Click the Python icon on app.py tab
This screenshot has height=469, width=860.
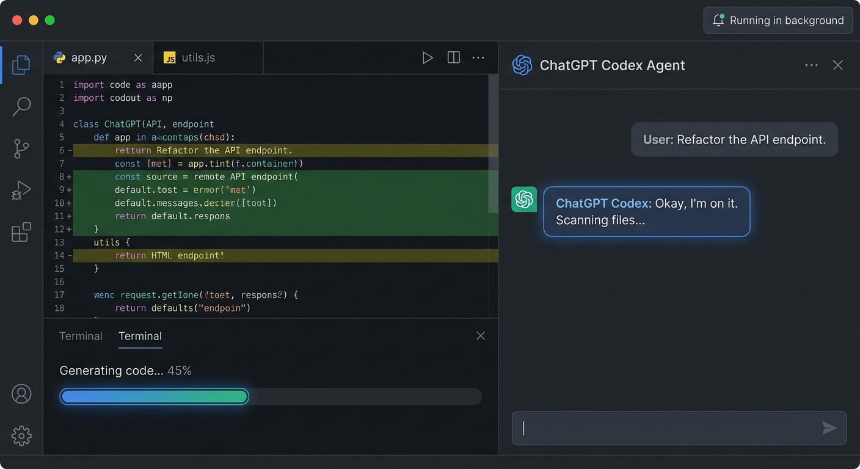59,57
